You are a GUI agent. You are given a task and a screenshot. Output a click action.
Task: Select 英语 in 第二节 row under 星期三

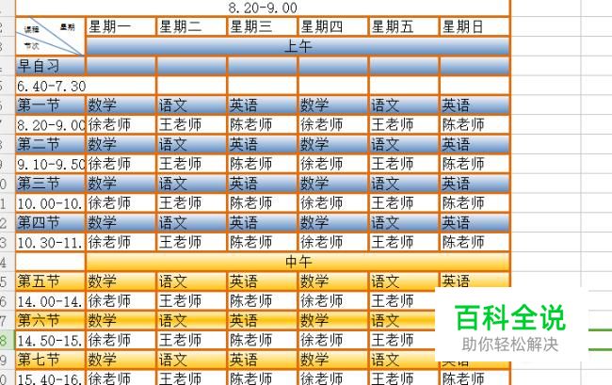262,144
